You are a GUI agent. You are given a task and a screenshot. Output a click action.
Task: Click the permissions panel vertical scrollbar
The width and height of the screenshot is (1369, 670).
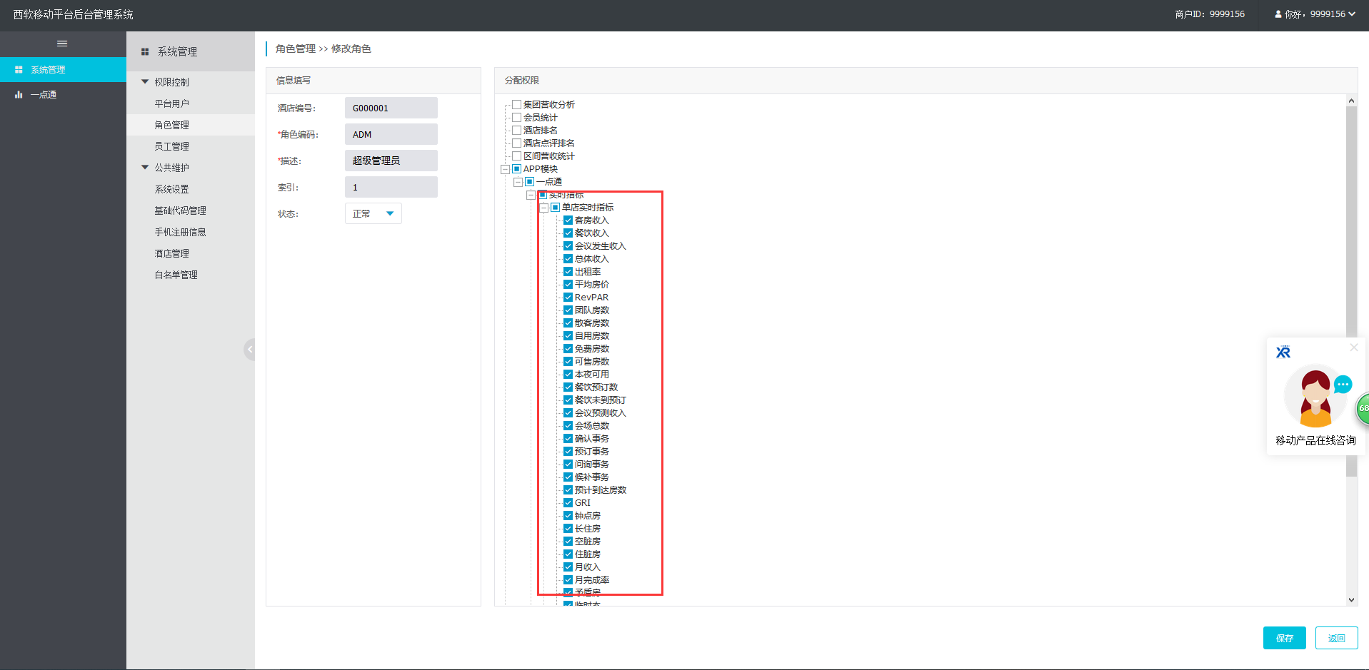coord(1351,285)
